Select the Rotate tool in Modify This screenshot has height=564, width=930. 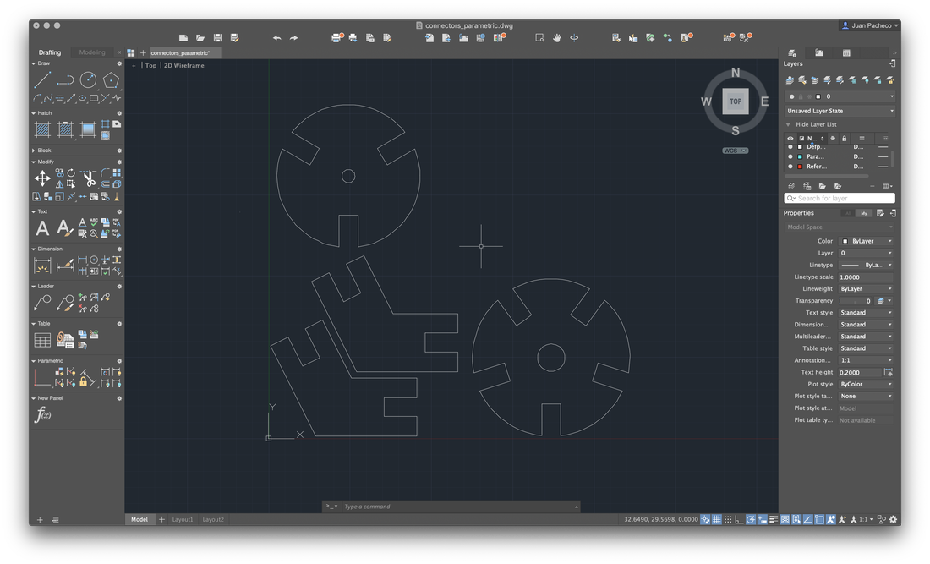click(x=71, y=172)
